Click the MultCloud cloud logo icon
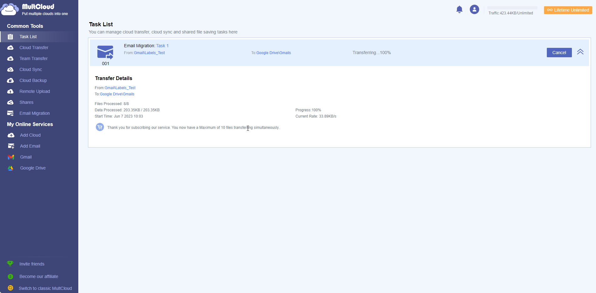596x293 pixels. point(9,9)
